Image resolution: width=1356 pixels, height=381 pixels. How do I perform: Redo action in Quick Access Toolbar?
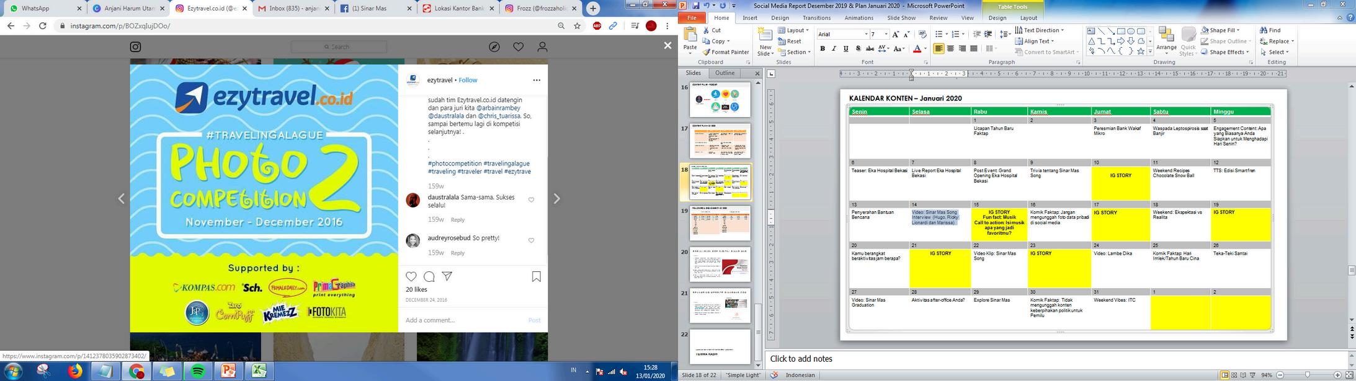722,6
